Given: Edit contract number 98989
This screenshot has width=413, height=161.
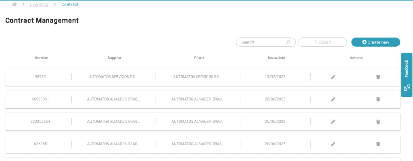Looking at the screenshot, I should (333, 77).
